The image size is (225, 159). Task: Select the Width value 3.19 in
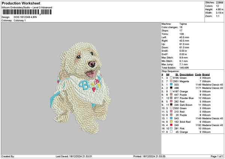(219, 13)
